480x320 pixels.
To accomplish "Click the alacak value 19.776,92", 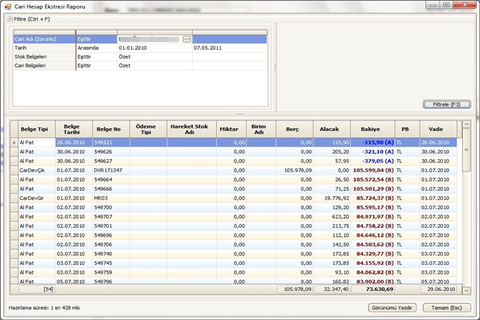I will [332, 198].
